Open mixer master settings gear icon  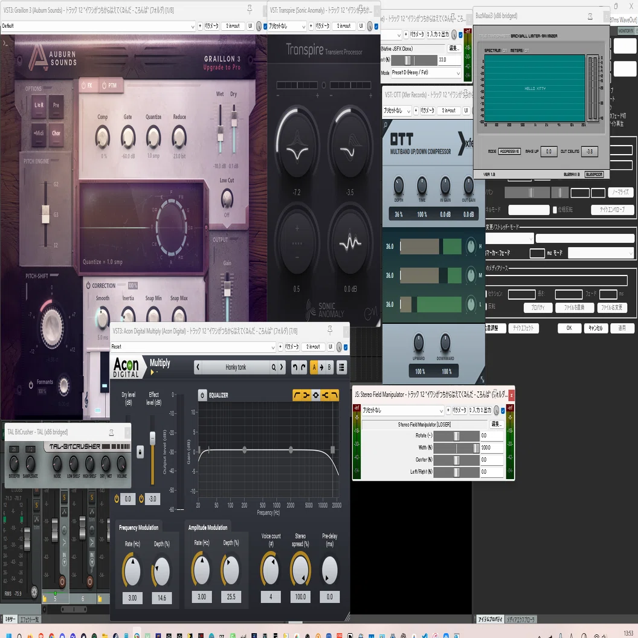[x=34, y=591]
